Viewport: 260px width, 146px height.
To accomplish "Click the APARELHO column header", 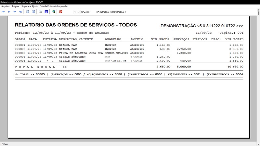I will pyautogui.click(x=113, y=39).
